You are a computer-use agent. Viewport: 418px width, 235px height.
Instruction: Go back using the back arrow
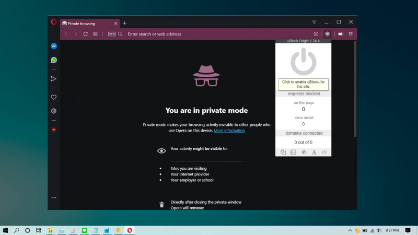point(66,34)
